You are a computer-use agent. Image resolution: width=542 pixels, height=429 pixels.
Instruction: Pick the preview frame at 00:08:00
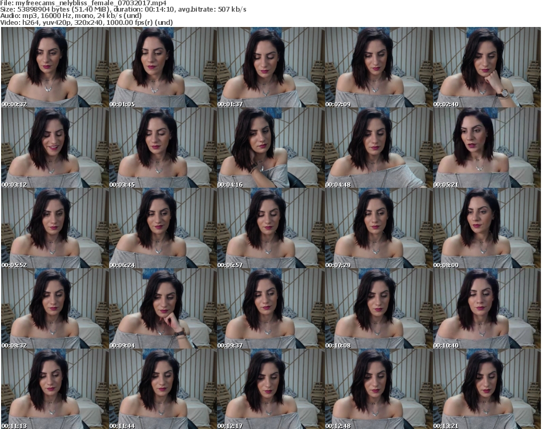[487, 229]
